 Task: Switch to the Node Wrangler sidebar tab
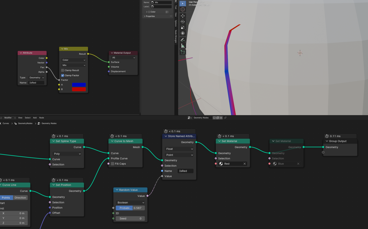[x=176, y=36]
